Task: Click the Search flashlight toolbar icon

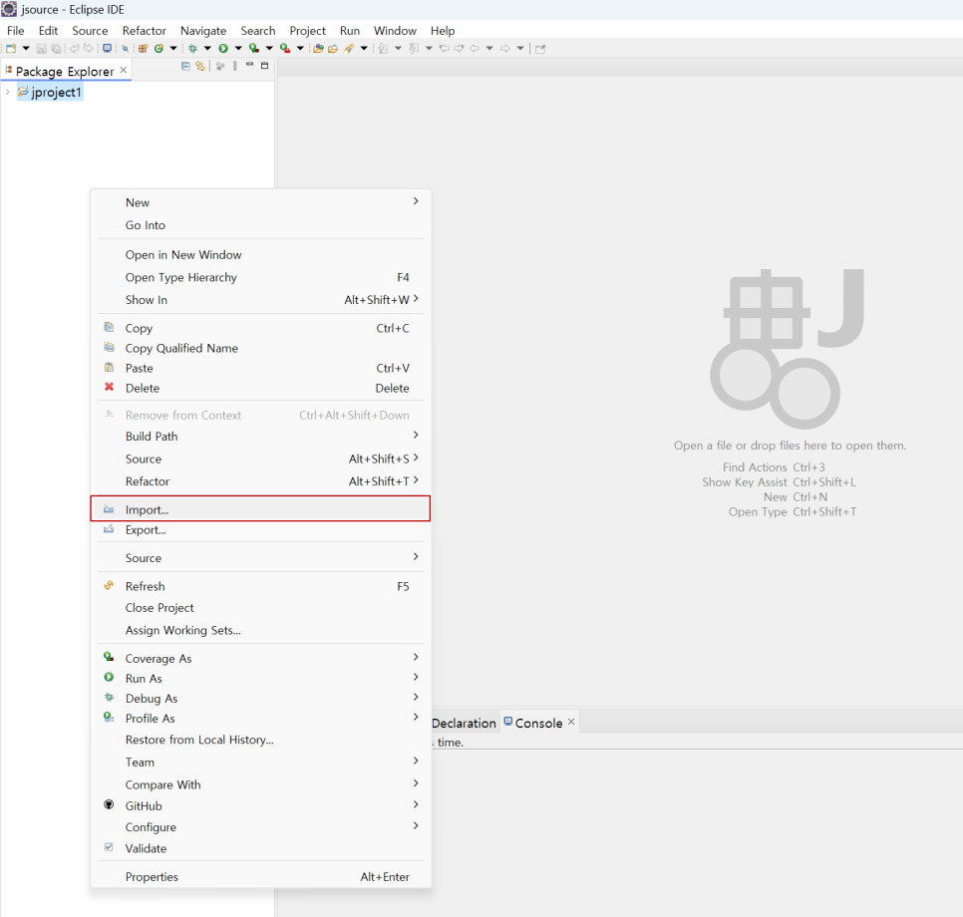Action: point(349,49)
